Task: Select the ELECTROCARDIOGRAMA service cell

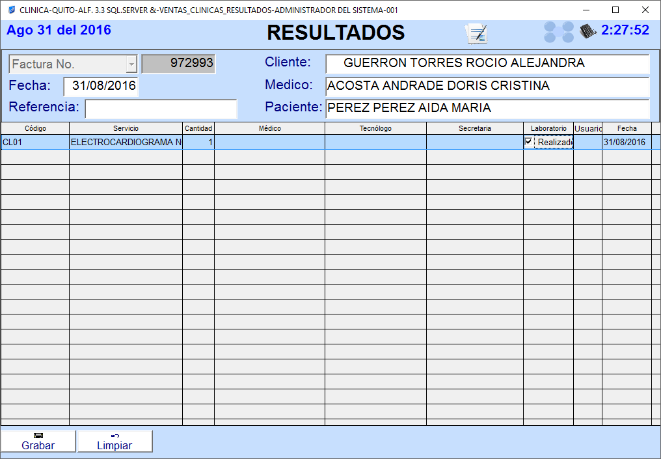Action: click(126, 142)
